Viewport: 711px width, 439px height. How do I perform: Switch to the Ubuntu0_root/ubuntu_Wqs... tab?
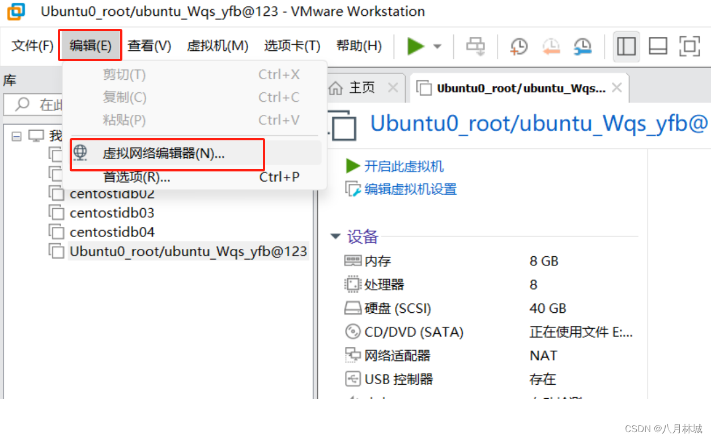520,88
